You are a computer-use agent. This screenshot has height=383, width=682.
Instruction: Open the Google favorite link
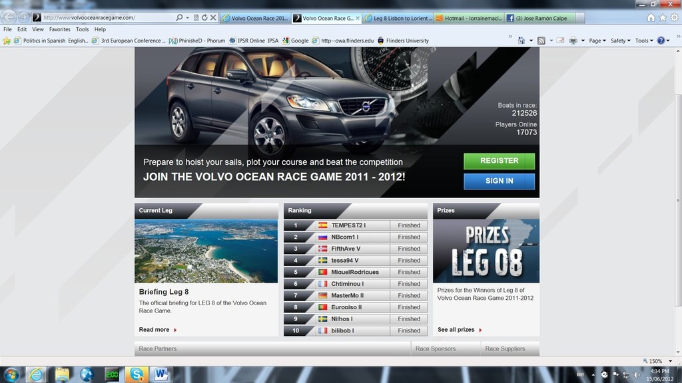pyautogui.click(x=295, y=41)
